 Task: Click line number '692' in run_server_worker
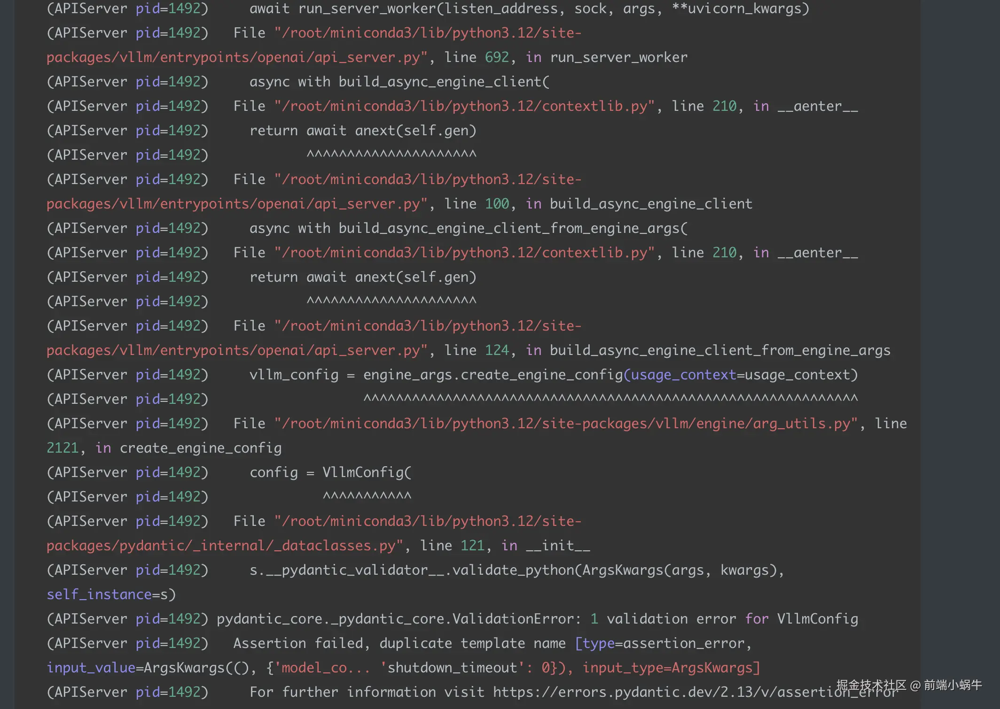point(497,57)
